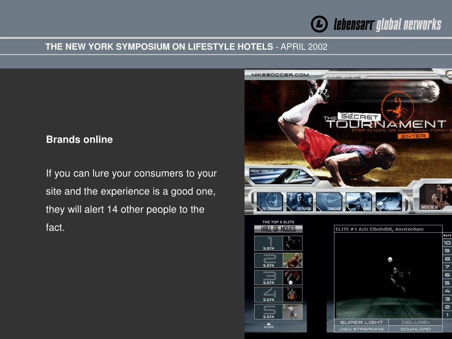Open The Players navigation tile

coord(300,201)
